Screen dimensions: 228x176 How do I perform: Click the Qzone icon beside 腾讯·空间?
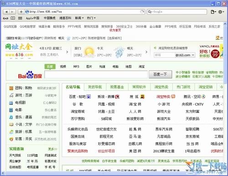click(203, 97)
